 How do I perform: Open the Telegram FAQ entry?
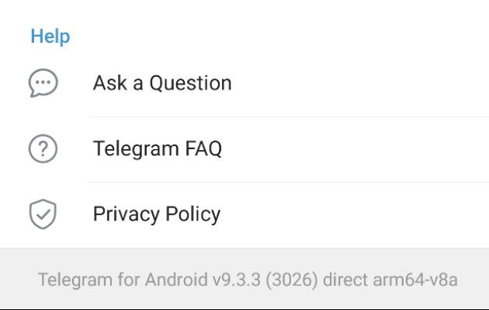(x=244, y=148)
